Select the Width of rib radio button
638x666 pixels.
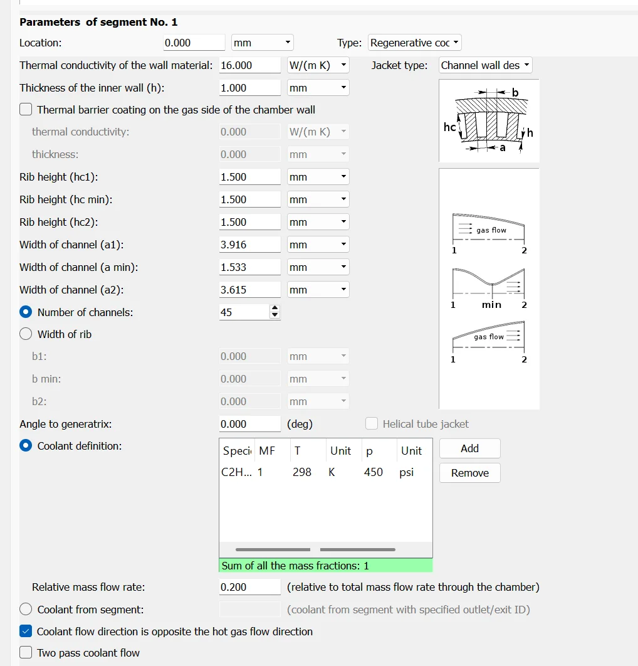26,334
